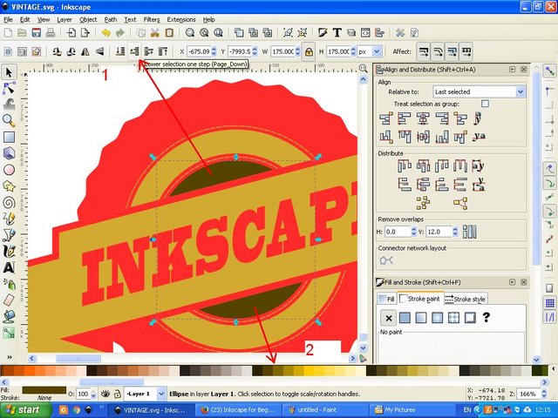
Task: Select the Selector arrow tool
Action: pyautogui.click(x=9, y=72)
